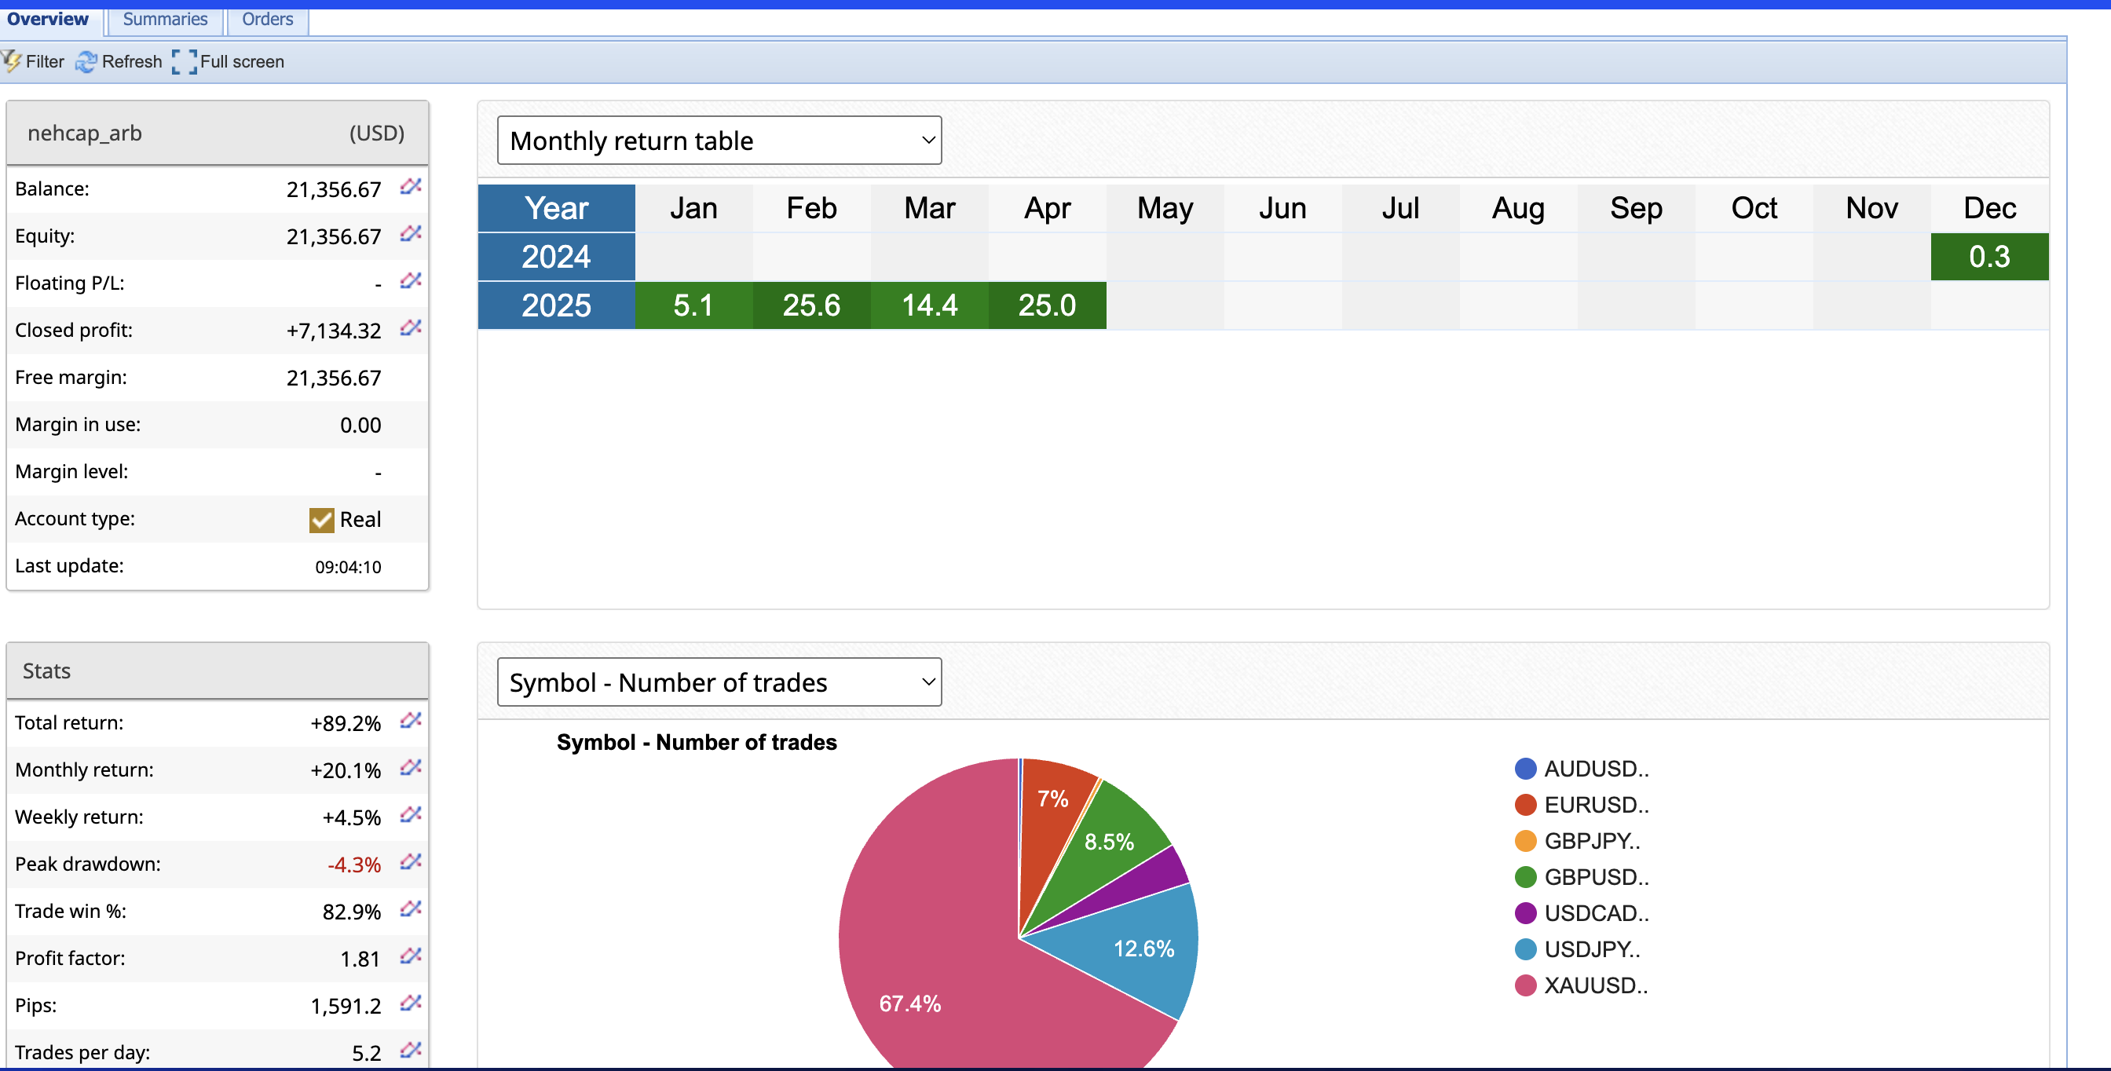Open the Symbol - Number of trades dropdown
Screen dimensions: 2111x1071
[719, 682]
